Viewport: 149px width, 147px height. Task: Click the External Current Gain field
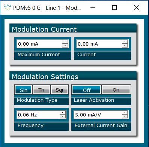98,115
